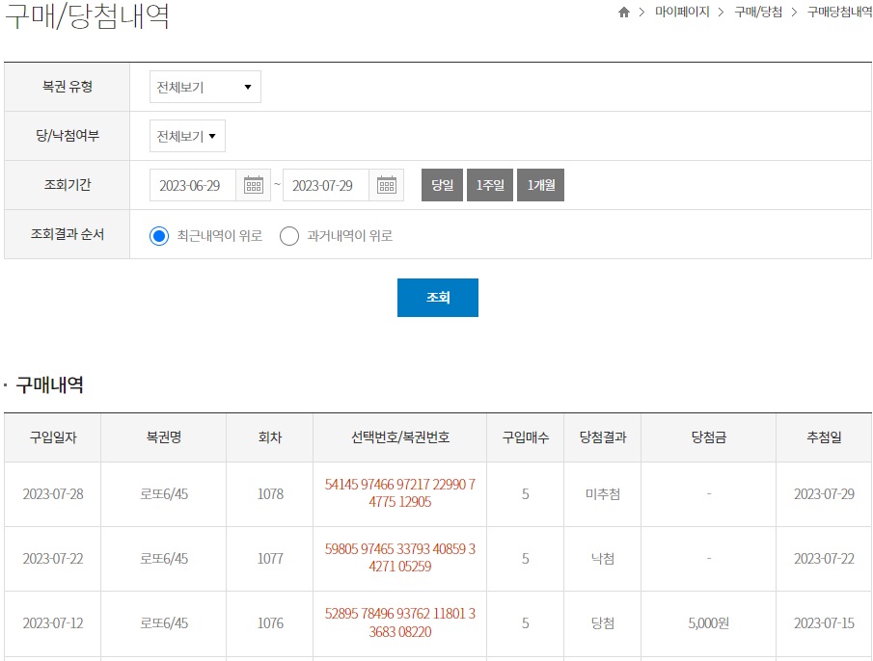Open the 복권 유형 dropdown showing 전체보기
The height and width of the screenshot is (661, 873).
205,86
